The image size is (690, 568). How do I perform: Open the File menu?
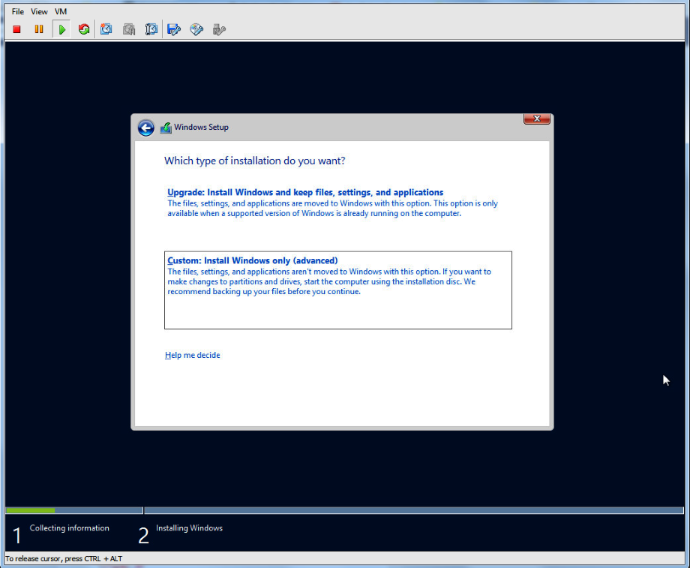tap(18, 12)
